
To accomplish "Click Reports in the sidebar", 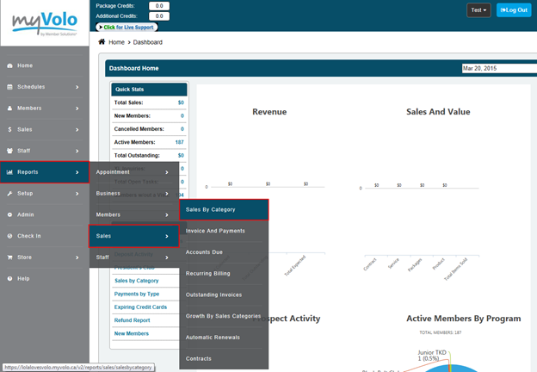I will pyautogui.click(x=45, y=172).
